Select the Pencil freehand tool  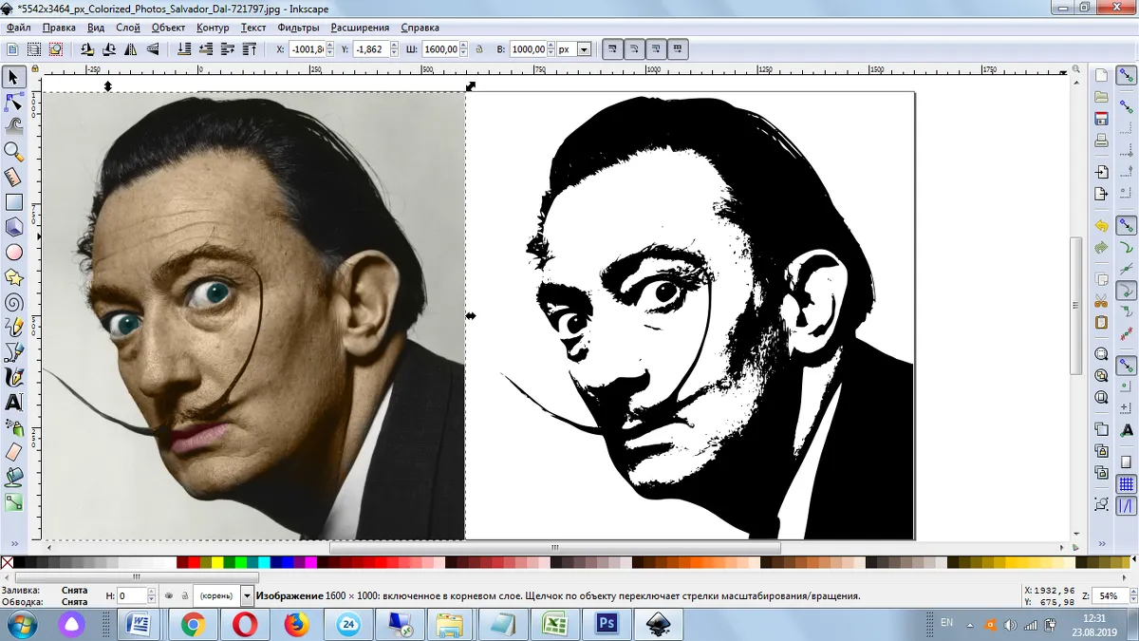(14, 328)
